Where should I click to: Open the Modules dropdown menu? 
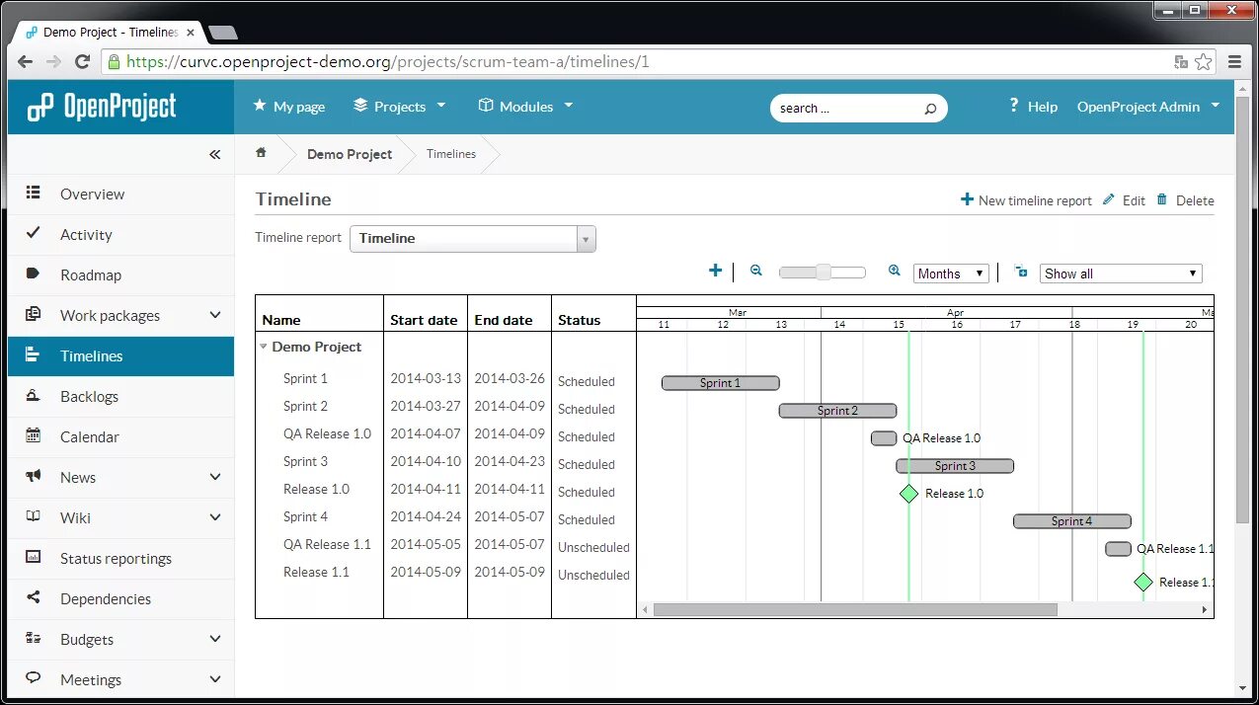(x=525, y=106)
